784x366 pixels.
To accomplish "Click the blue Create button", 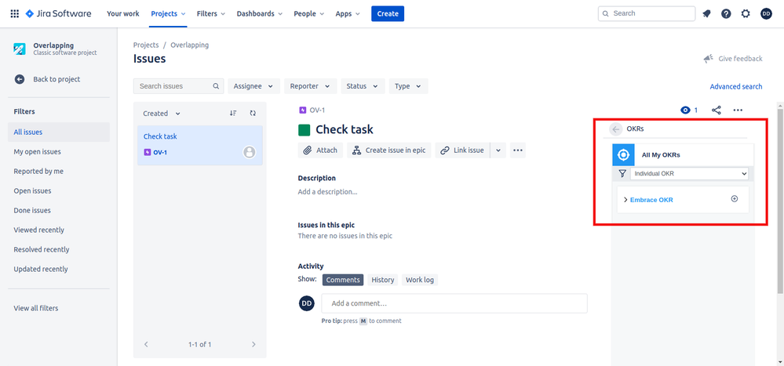I will pyautogui.click(x=388, y=13).
